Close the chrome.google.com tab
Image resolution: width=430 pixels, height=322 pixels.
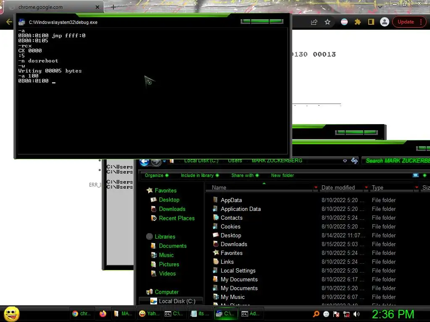point(97,7)
